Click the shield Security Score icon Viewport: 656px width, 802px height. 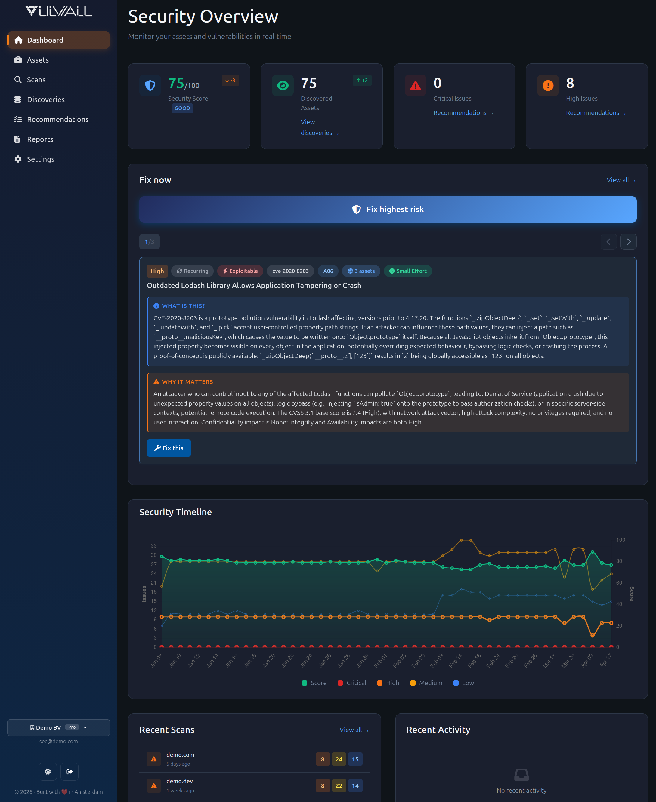click(x=150, y=85)
